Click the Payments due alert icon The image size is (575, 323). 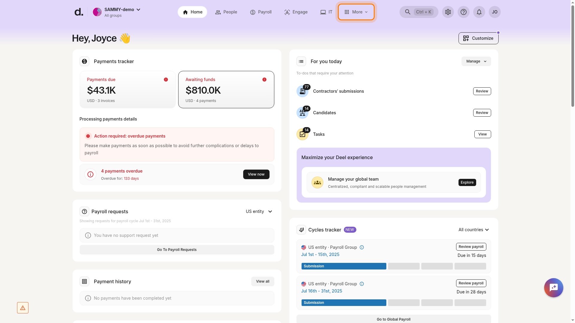point(166,80)
